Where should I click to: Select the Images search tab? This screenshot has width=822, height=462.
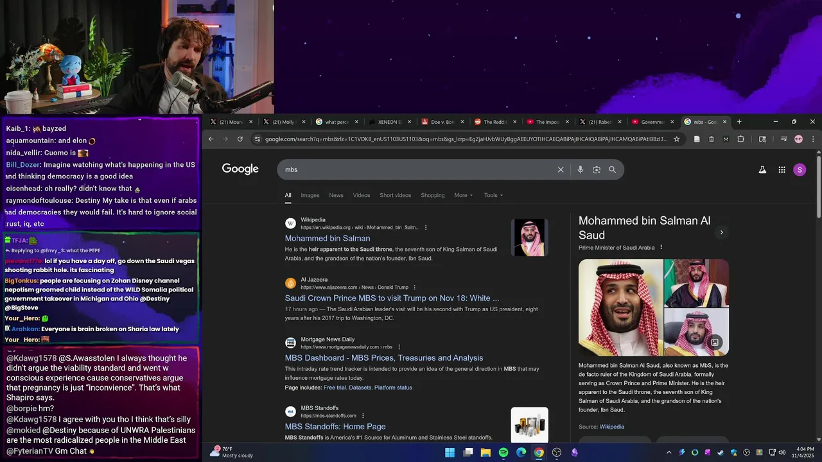310,195
